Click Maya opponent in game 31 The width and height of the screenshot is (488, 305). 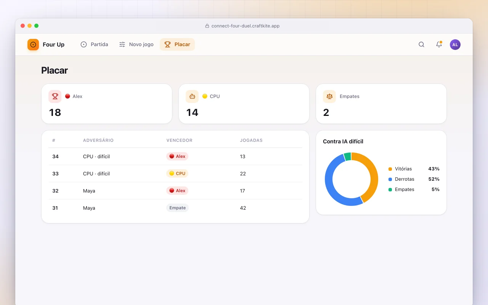coord(89,208)
